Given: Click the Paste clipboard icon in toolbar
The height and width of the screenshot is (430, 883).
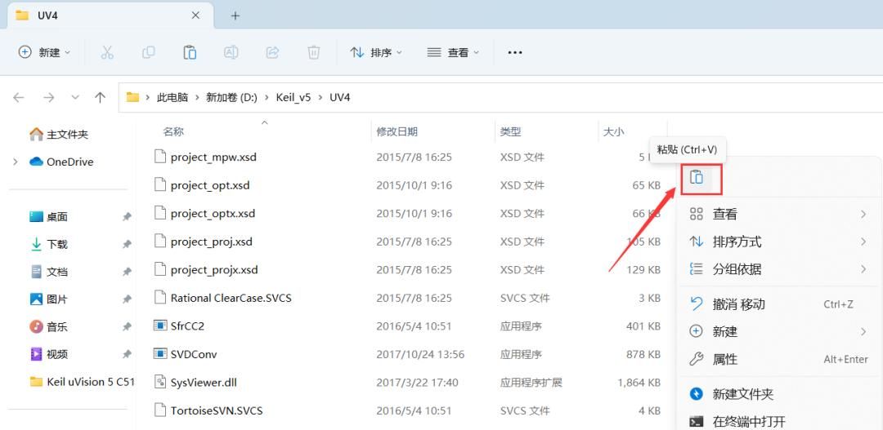Looking at the screenshot, I should point(190,52).
